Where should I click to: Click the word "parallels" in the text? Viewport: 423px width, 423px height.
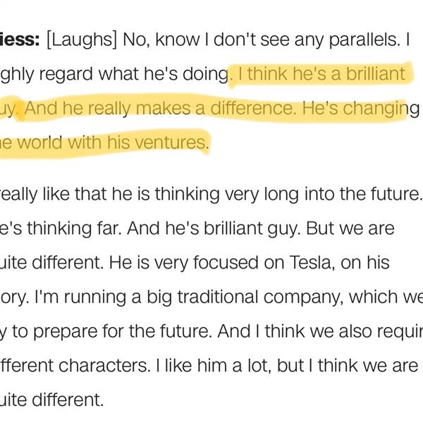click(363, 40)
